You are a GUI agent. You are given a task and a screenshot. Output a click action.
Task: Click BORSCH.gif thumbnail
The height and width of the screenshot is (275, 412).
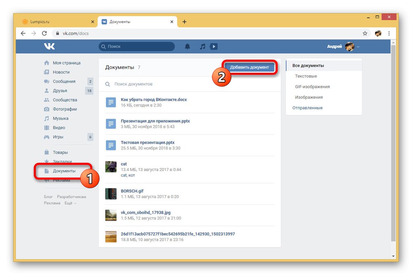coord(111,194)
